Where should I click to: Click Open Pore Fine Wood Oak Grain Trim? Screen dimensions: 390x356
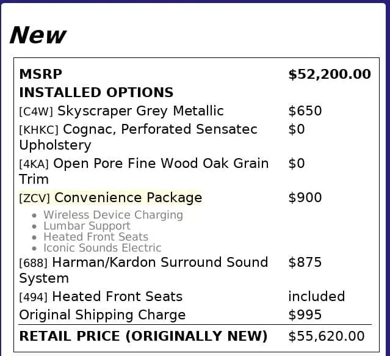coord(143,171)
